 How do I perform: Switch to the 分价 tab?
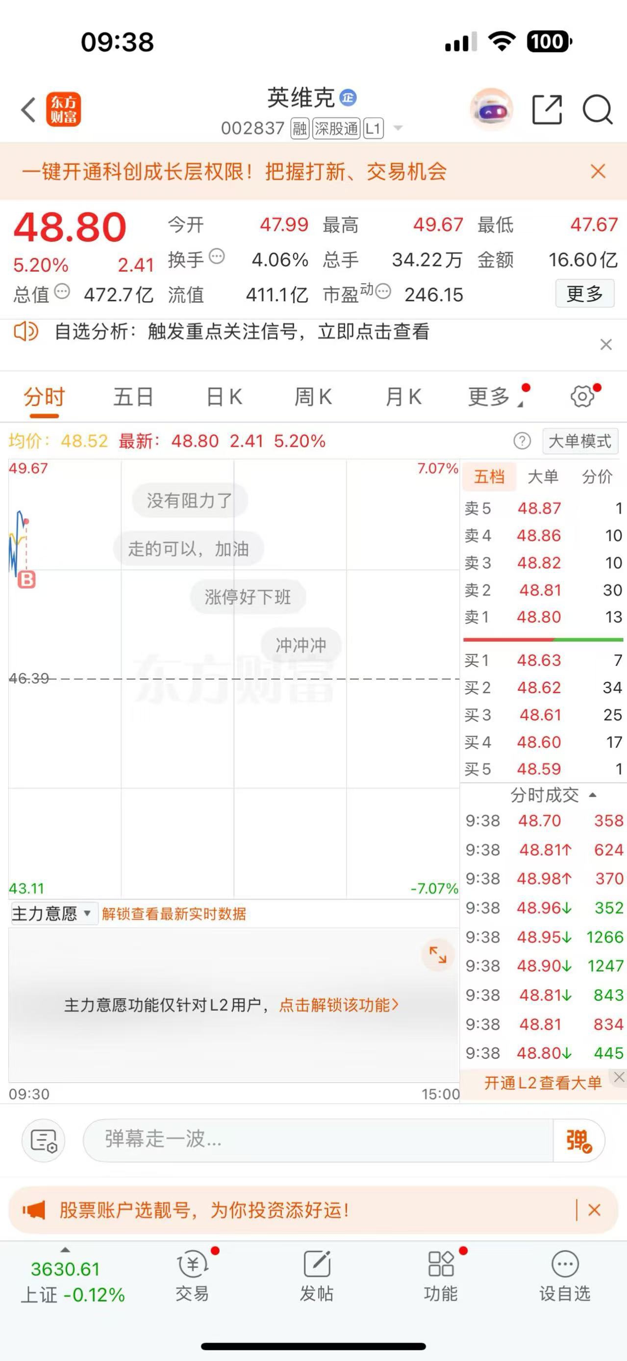597,476
